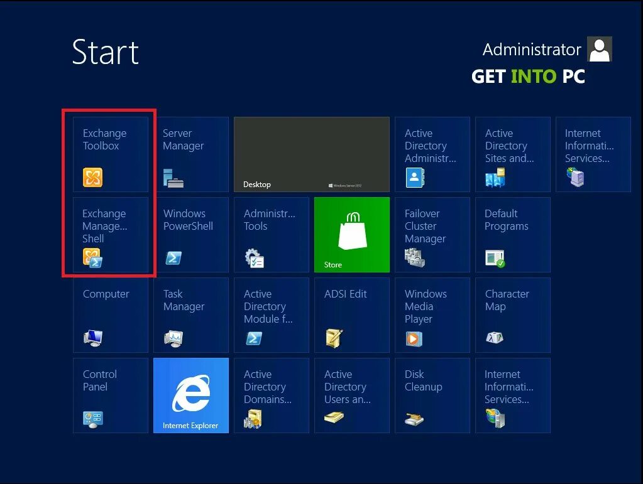Launch Disk Cleanup tile

[x=432, y=395]
